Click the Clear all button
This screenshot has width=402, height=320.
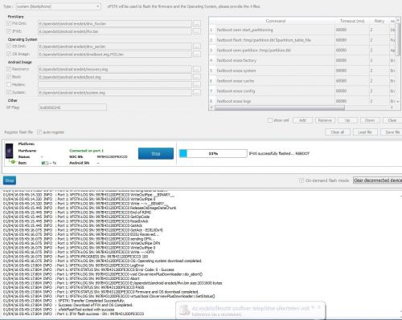(x=338, y=132)
